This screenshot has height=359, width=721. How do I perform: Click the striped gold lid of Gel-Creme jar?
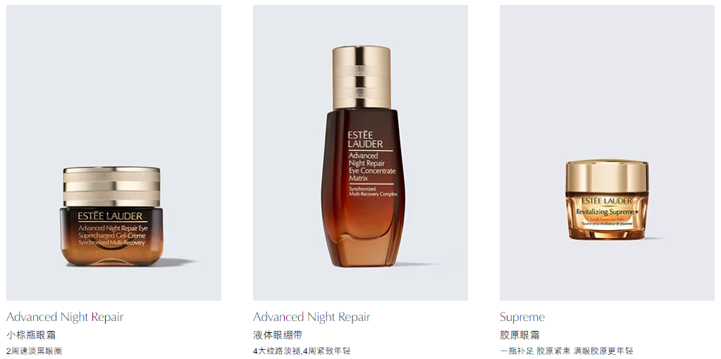pos(112,187)
